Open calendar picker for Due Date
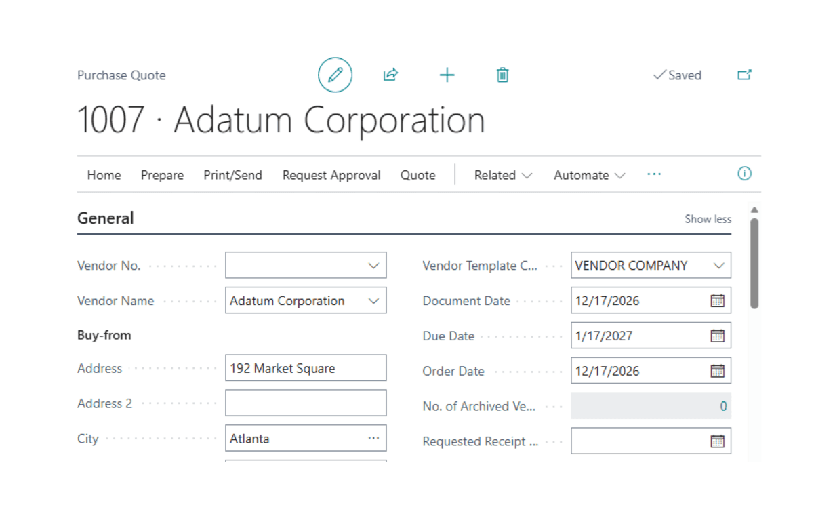Image resolution: width=835 pixels, height=518 pixels. pyautogui.click(x=717, y=336)
